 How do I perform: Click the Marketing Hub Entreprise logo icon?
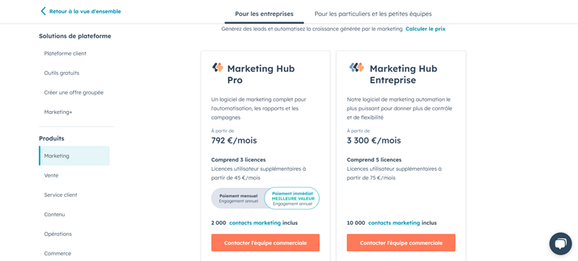[x=356, y=67]
